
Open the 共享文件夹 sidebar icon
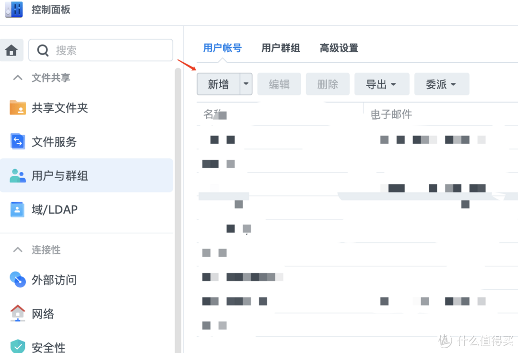click(18, 108)
